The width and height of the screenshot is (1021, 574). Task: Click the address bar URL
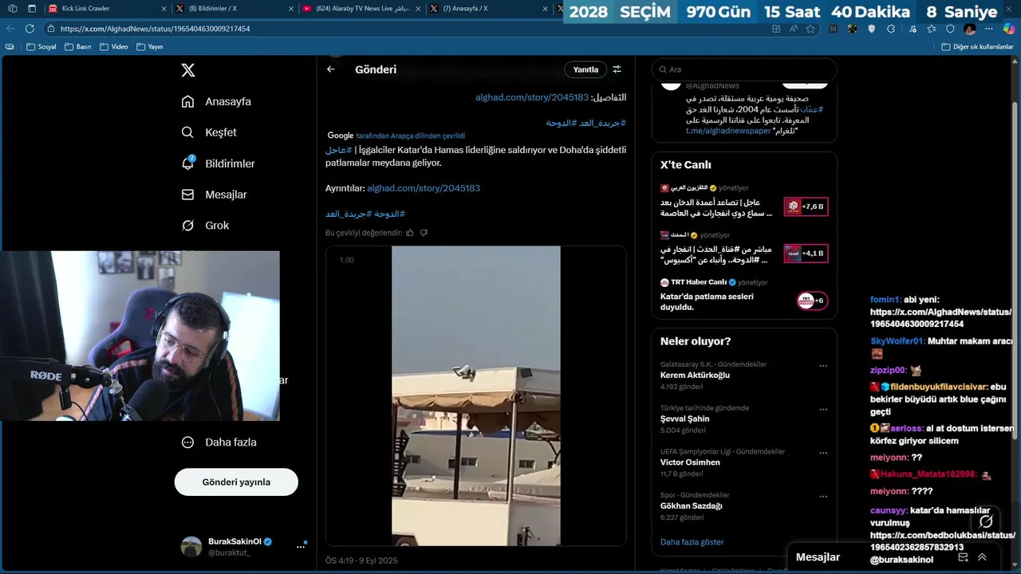point(156,29)
